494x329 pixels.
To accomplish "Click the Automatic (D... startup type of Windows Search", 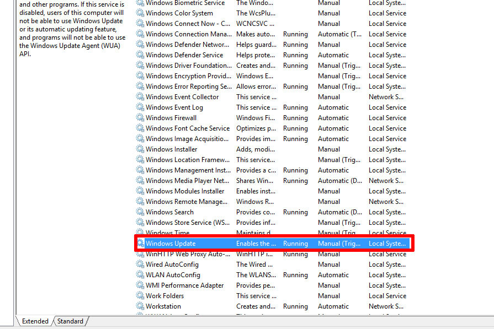I will point(340,212).
